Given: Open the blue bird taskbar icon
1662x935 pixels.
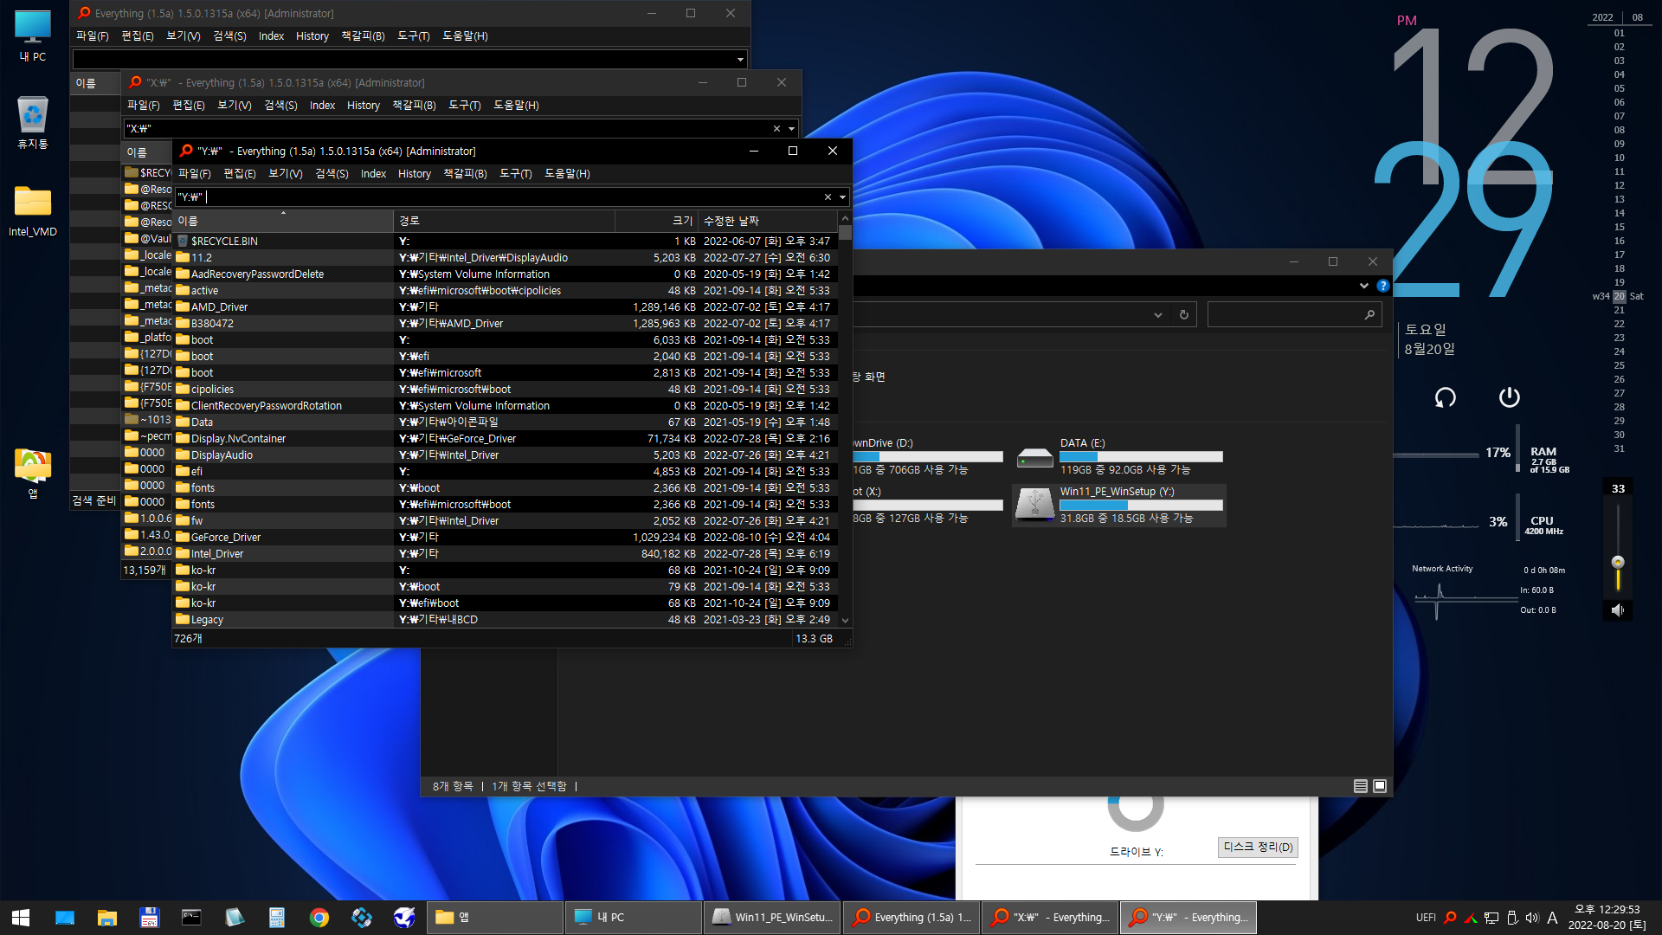Looking at the screenshot, I should (x=403, y=917).
